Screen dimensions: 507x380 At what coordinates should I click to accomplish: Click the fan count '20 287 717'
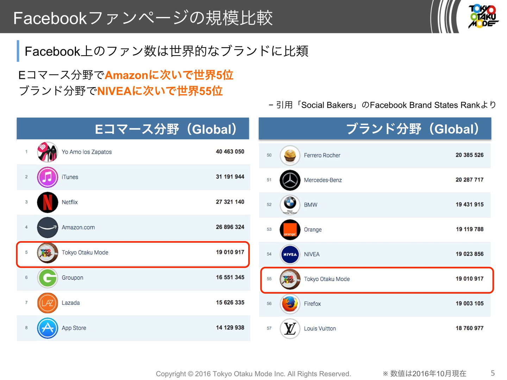tap(469, 180)
